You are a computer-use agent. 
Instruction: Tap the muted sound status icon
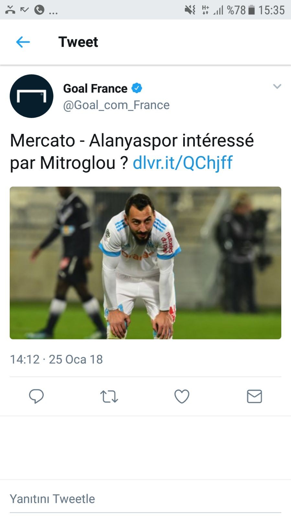[x=190, y=10]
